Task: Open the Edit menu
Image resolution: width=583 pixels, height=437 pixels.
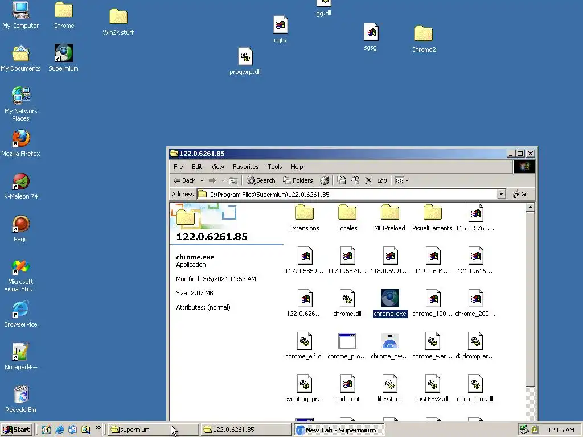Action: coord(197,167)
